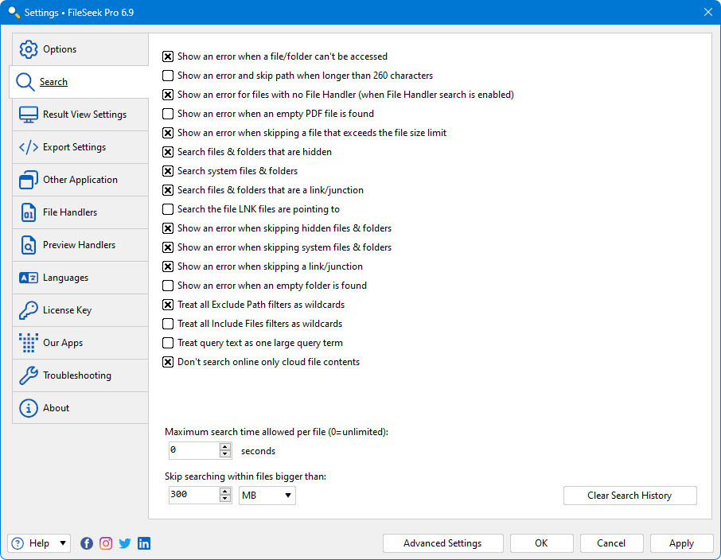Uncheck Don't search online only cloud contents
The image size is (721, 560).
click(168, 362)
